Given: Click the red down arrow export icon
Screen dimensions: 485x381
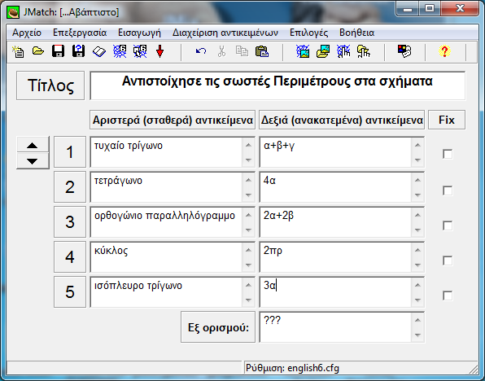Looking at the screenshot, I should tap(160, 51).
